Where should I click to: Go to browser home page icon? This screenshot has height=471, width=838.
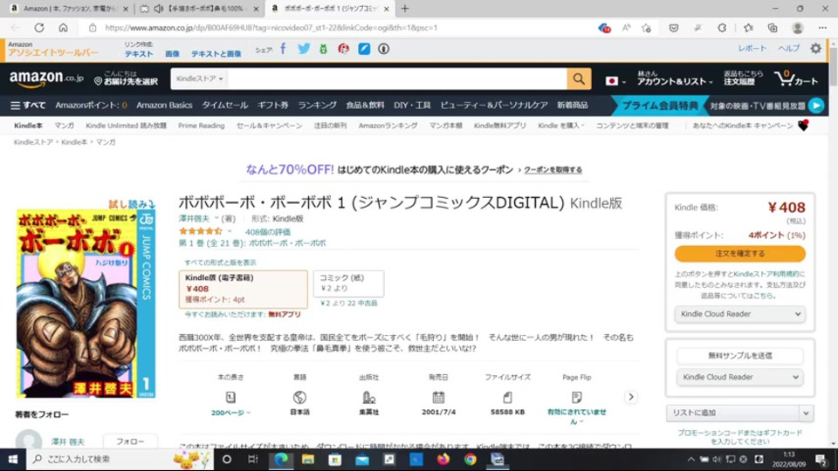click(x=63, y=28)
